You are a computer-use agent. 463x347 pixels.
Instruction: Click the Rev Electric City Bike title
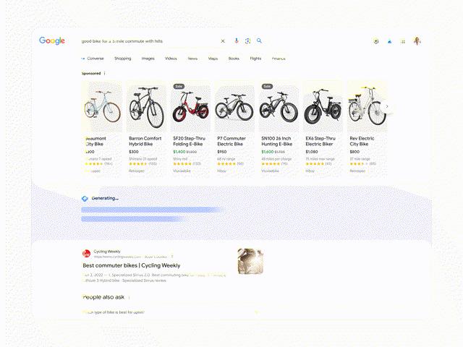click(362, 141)
